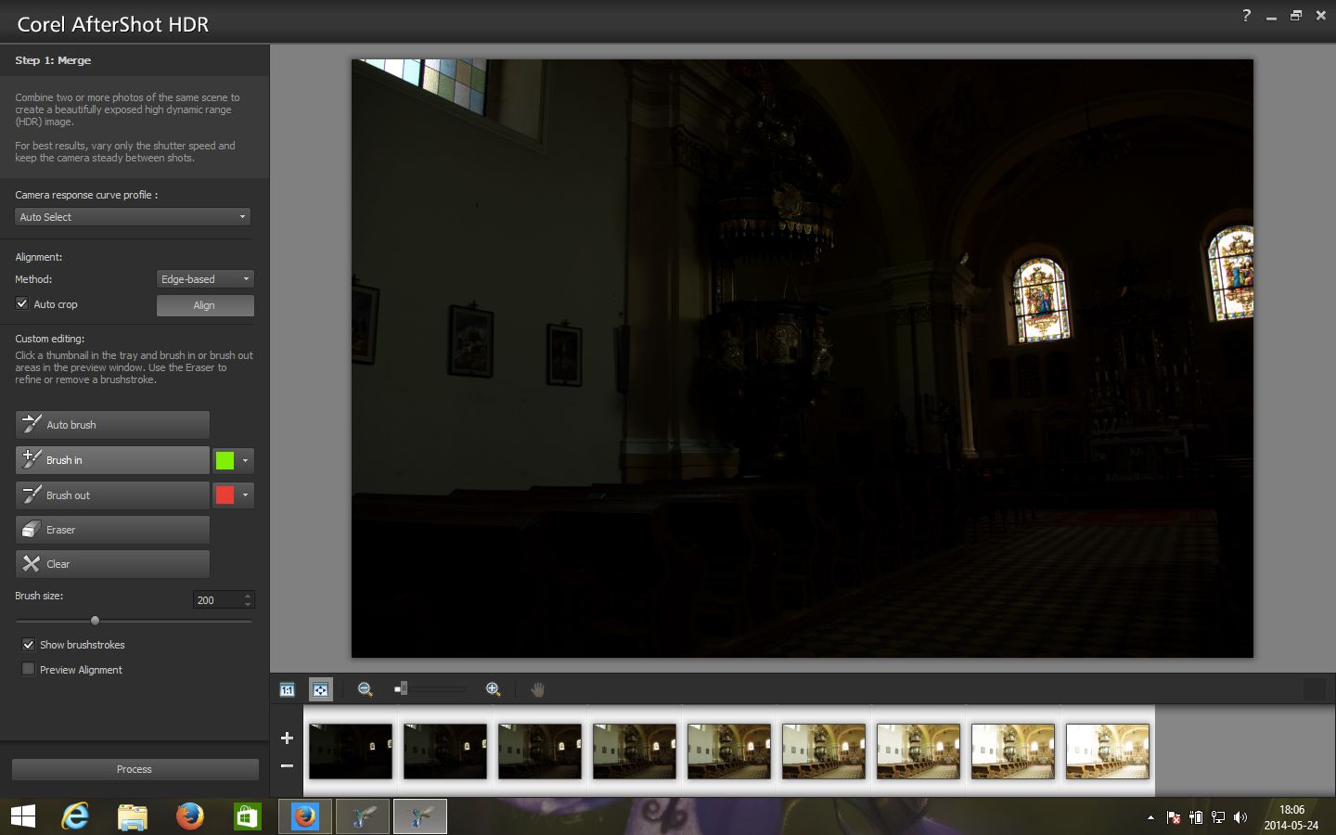Open the alignment Method dropdown

click(205, 279)
